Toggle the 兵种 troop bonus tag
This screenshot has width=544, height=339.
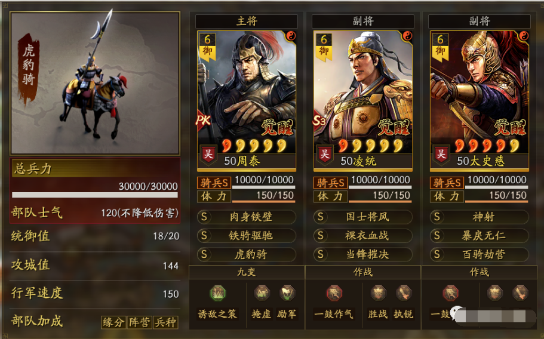pos(165,322)
